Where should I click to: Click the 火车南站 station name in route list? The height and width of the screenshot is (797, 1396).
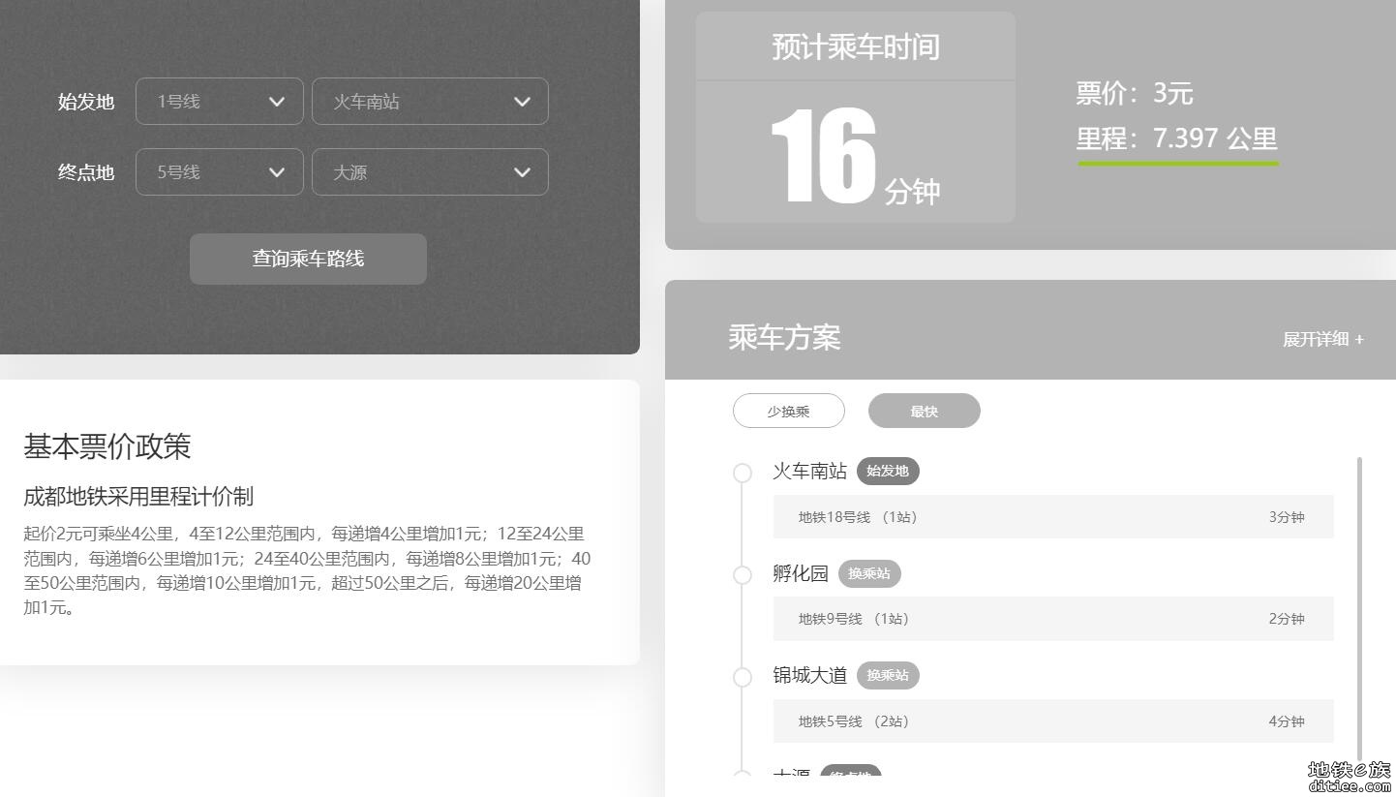click(x=810, y=472)
